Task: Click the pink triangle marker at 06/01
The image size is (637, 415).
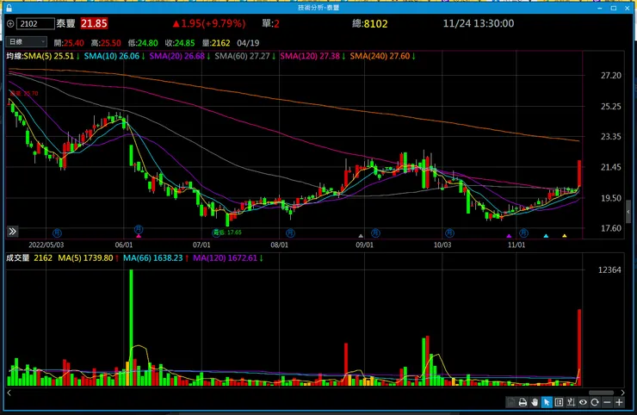Action: [x=139, y=236]
